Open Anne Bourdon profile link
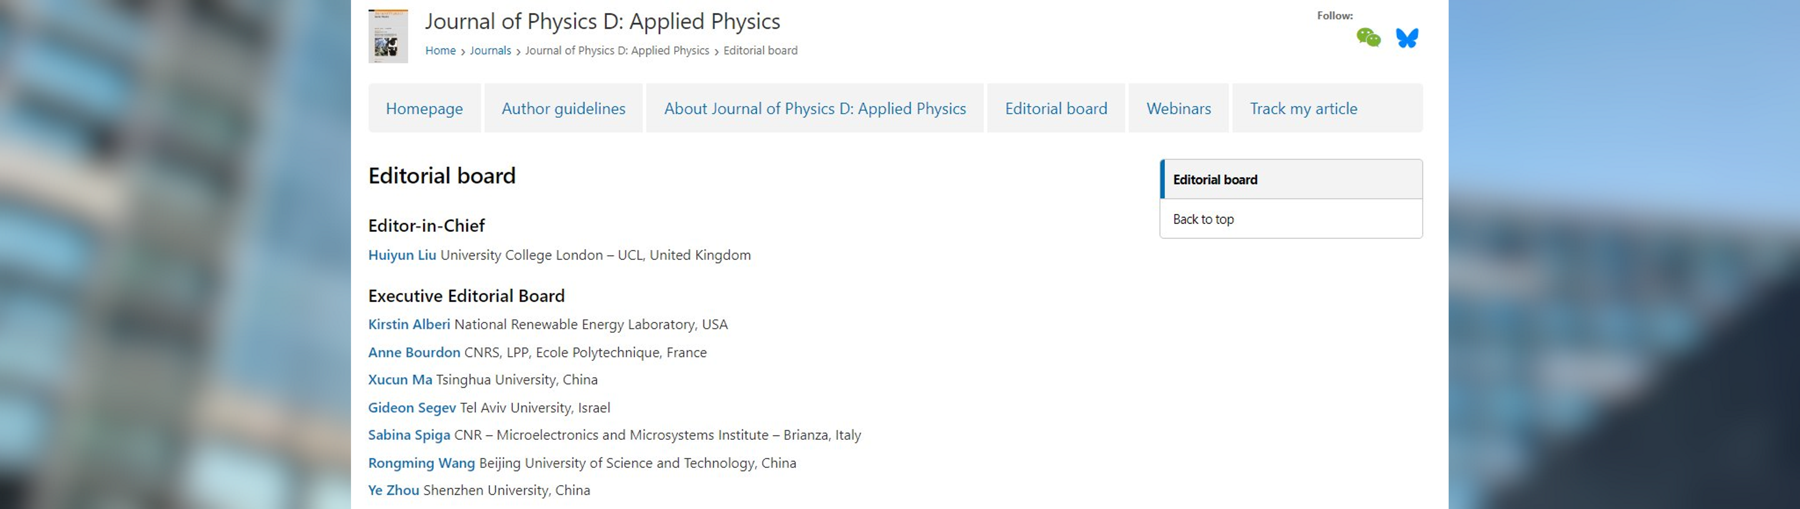This screenshot has width=1800, height=509. [414, 352]
